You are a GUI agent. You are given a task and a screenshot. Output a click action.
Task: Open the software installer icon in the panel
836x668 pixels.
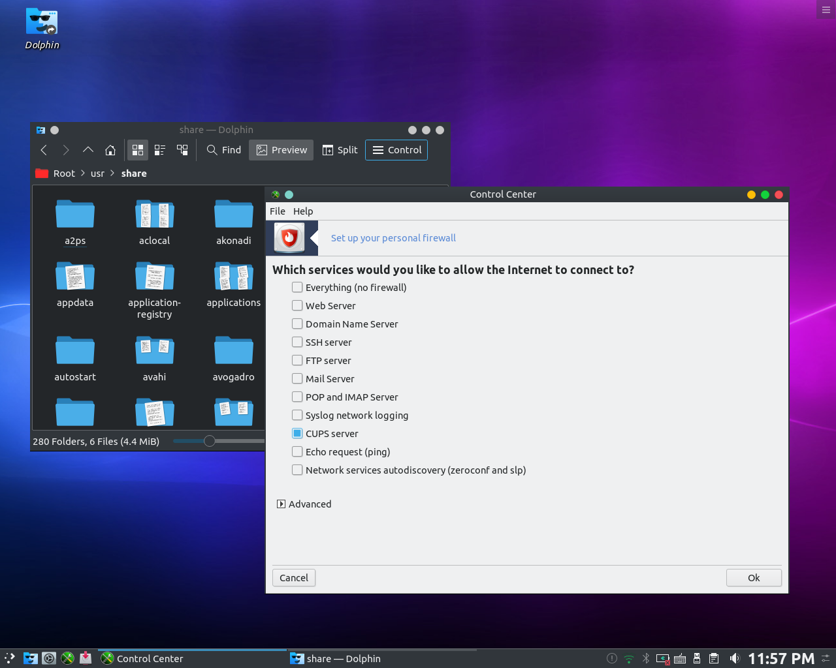coord(86,658)
